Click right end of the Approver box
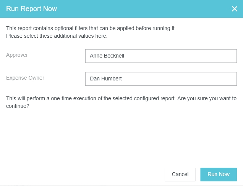Image resolution: width=243 pixels, height=186 pixels. pyautogui.click(x=229, y=56)
